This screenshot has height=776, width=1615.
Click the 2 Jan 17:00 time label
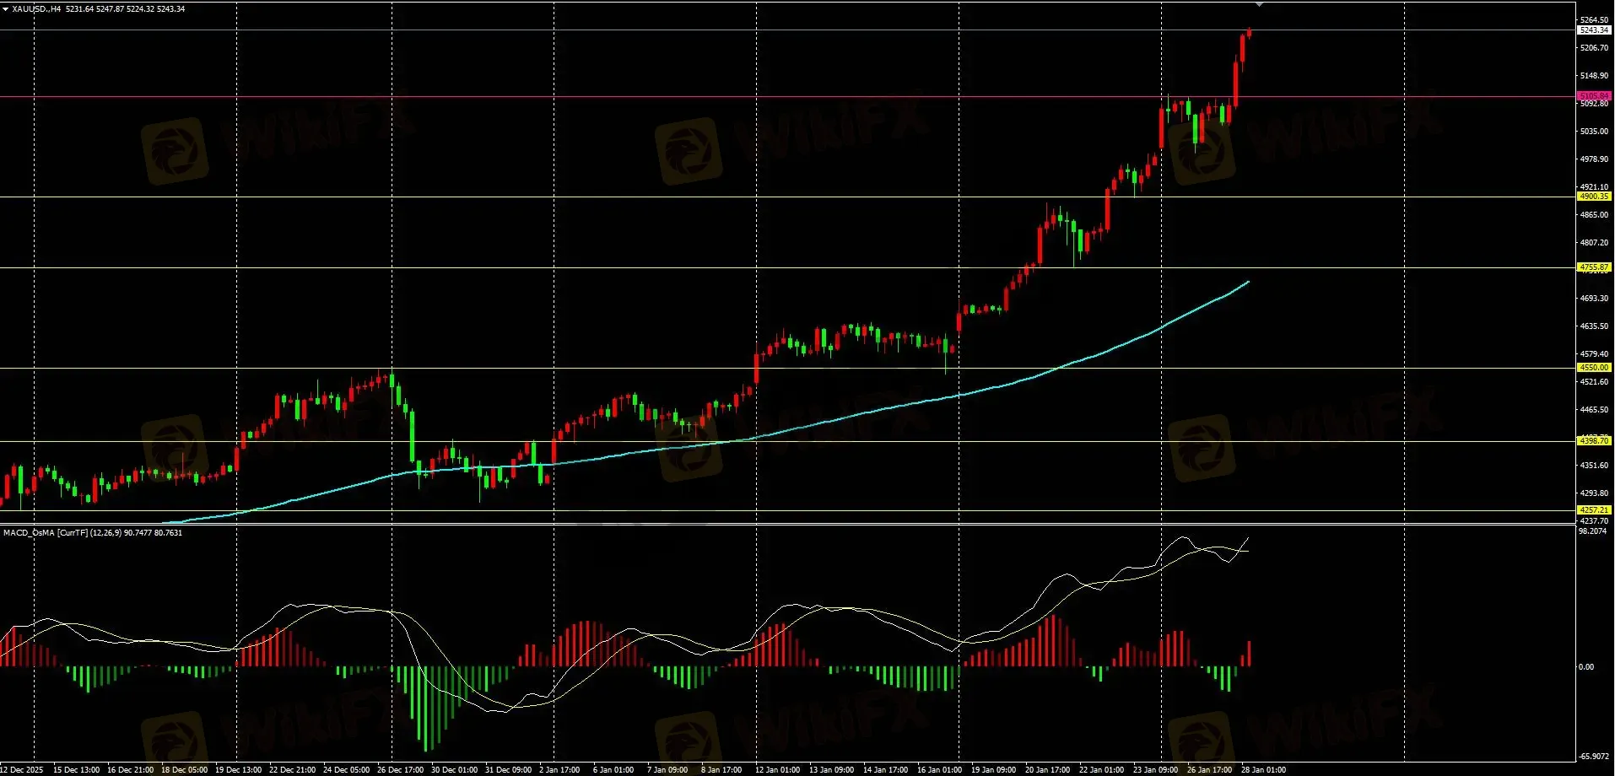click(559, 770)
